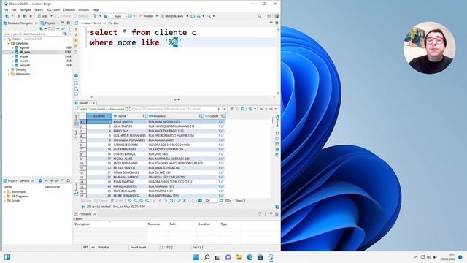Viewport: 467px width, 263px height.
Task: Click the Project panel add plus icon
Action: (52, 181)
